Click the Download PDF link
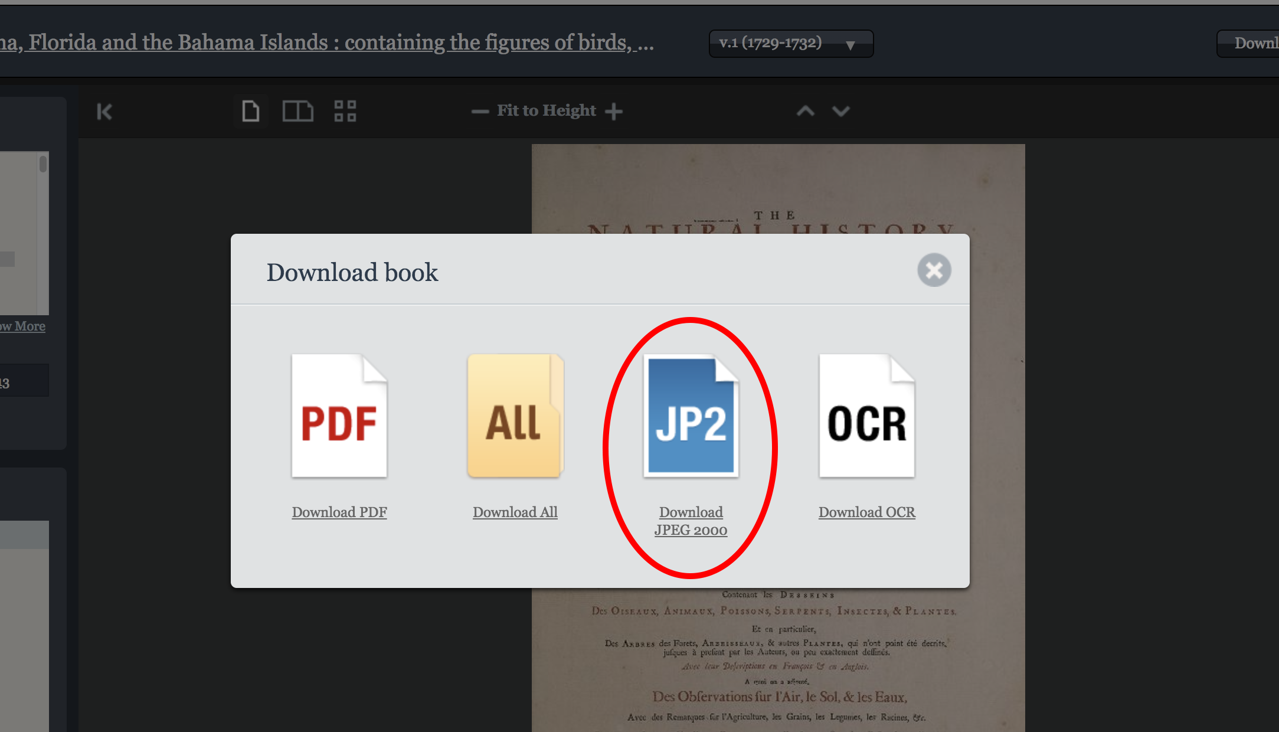 [339, 512]
